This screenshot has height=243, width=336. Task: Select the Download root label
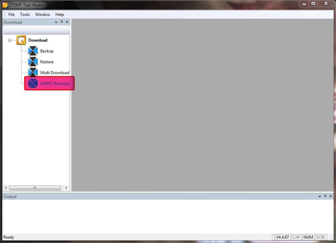[38, 40]
